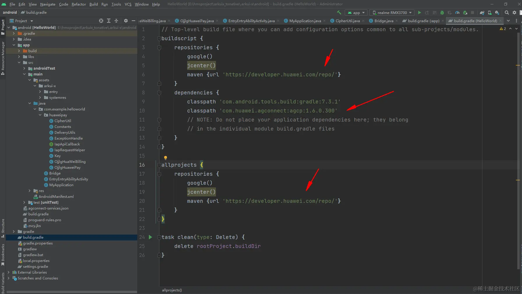Viewport: 522px width, 294px height.
Task: Expand the res folder
Action: click(29, 191)
